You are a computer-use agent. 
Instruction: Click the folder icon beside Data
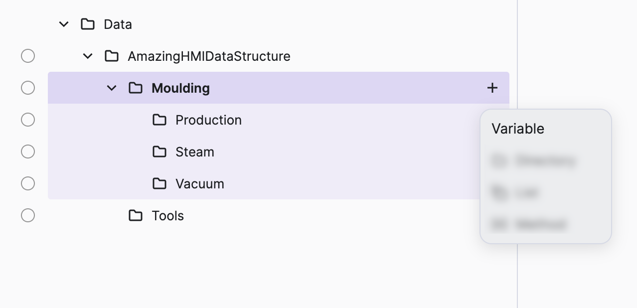pos(88,24)
